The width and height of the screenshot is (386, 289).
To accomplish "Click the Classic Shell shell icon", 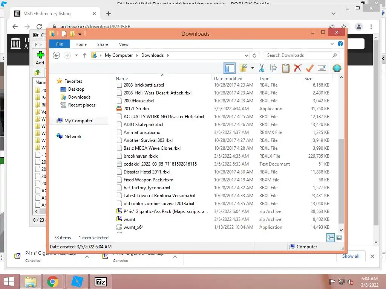I will click(337, 68).
